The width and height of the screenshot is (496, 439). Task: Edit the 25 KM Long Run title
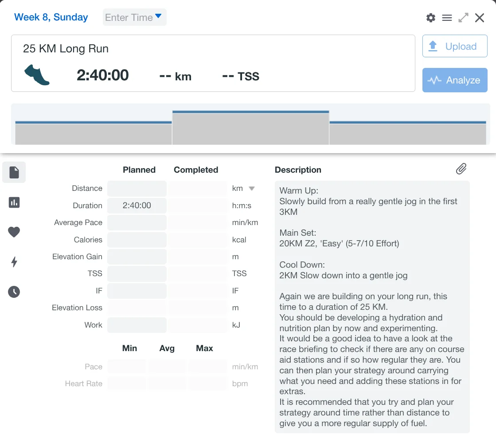pyautogui.click(x=66, y=48)
